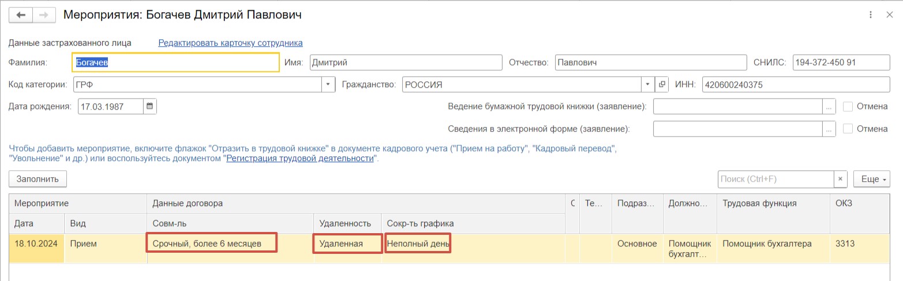Click the paper work book application field
The width and height of the screenshot is (903, 281).
pyautogui.click(x=738, y=107)
